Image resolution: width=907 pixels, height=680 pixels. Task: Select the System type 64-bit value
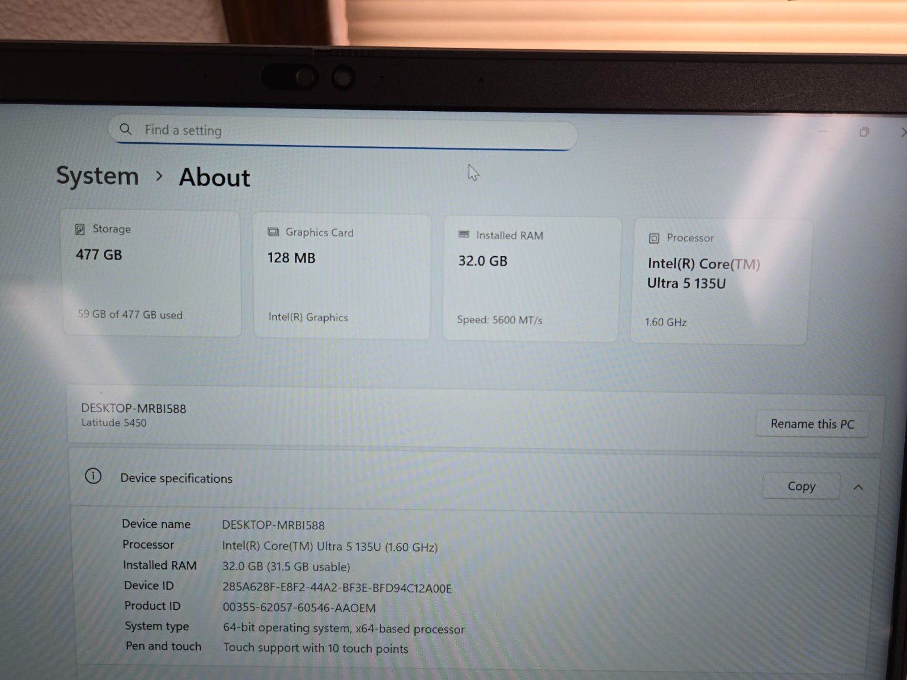coord(344,628)
